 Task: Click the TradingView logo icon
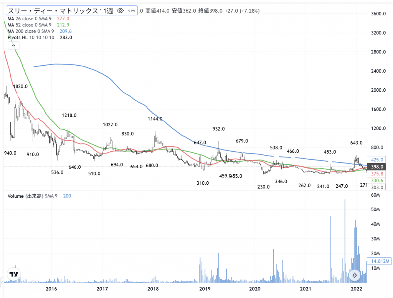pos(14,274)
